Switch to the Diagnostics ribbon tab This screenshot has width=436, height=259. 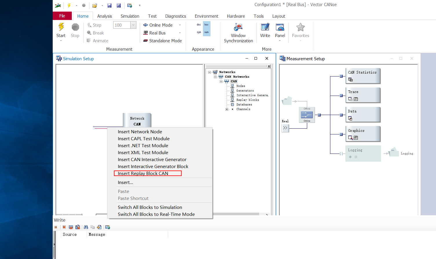(176, 16)
